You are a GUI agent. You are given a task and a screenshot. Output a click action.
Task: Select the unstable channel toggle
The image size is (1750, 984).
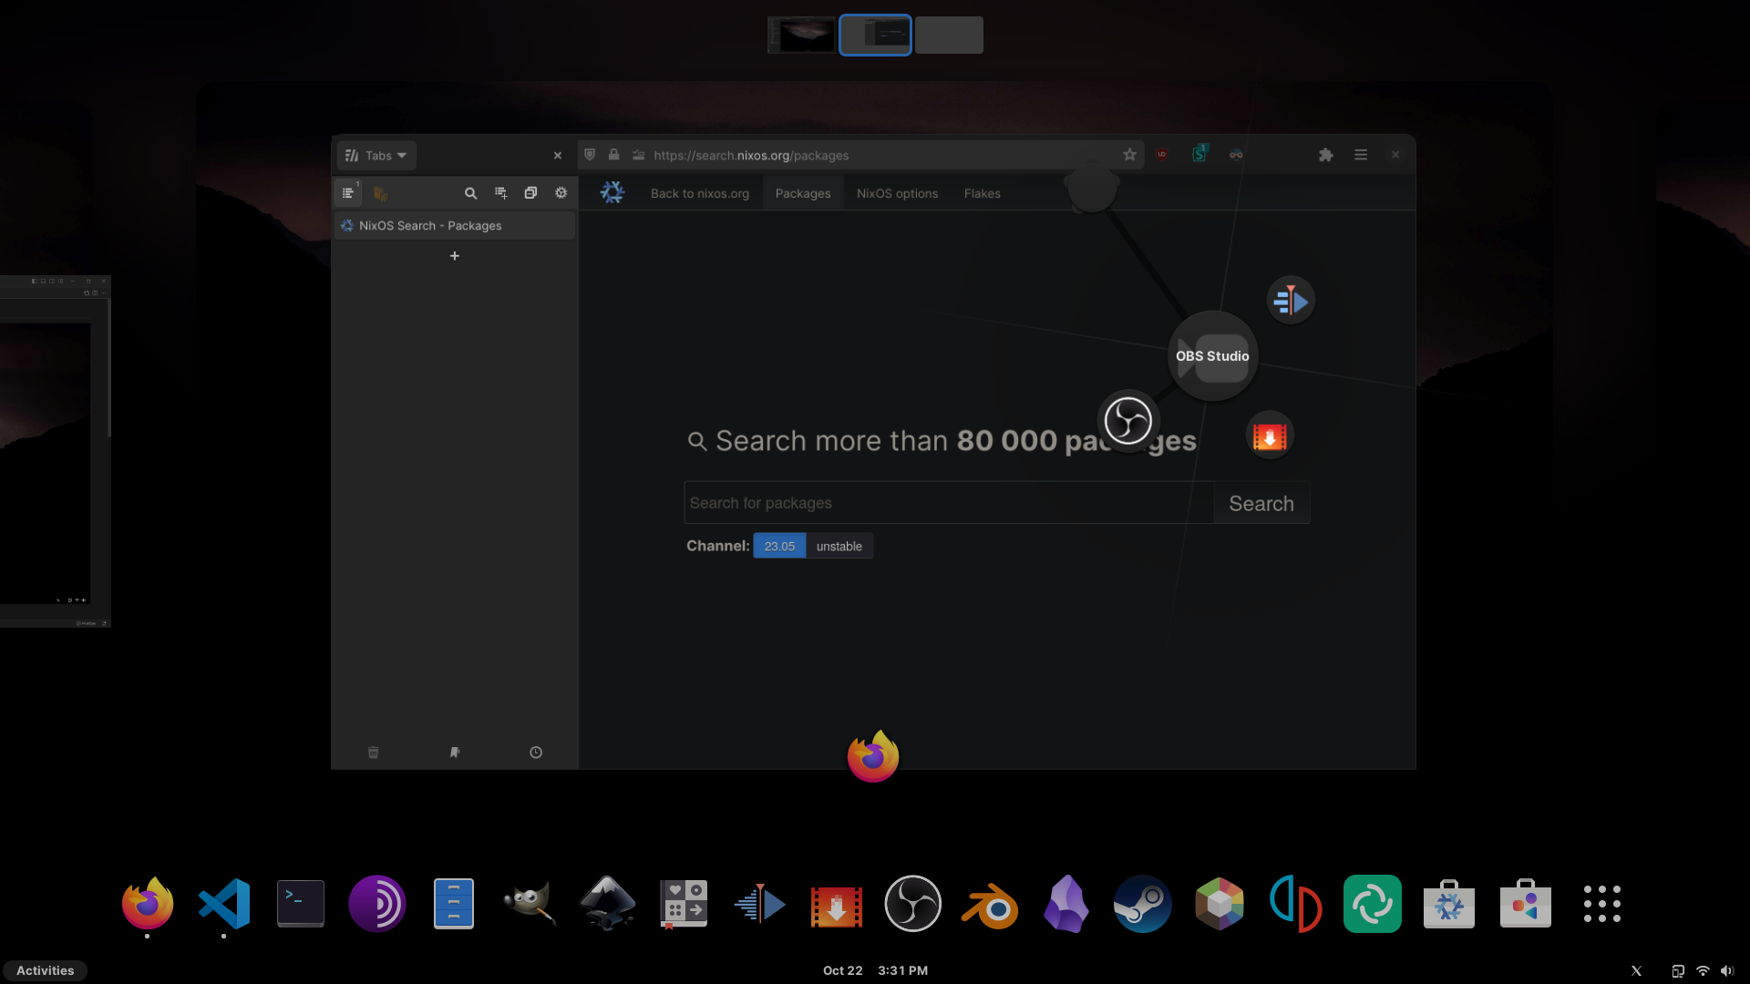pyautogui.click(x=839, y=546)
